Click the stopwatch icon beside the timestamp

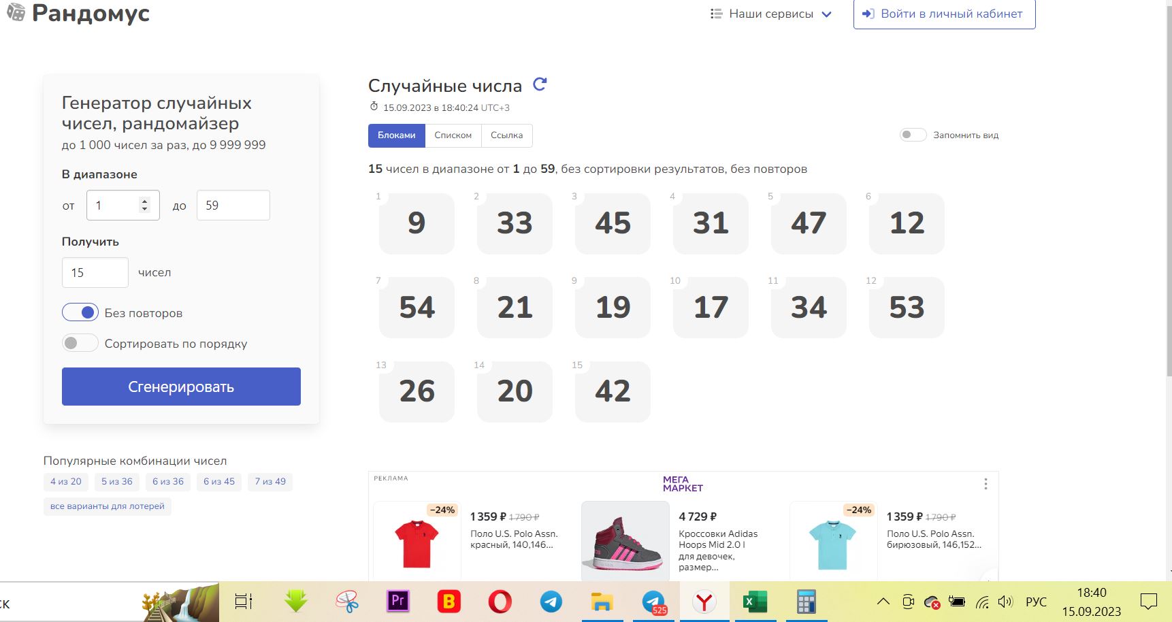point(374,107)
